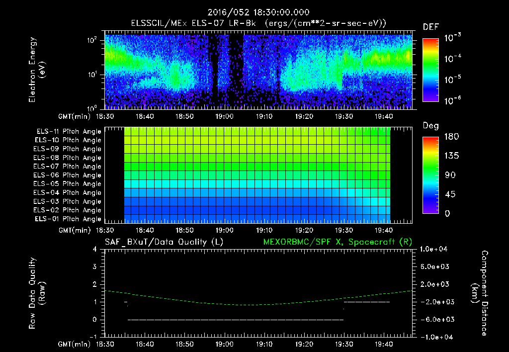Select the ELS-05 Pitch Angle label

coord(68,184)
